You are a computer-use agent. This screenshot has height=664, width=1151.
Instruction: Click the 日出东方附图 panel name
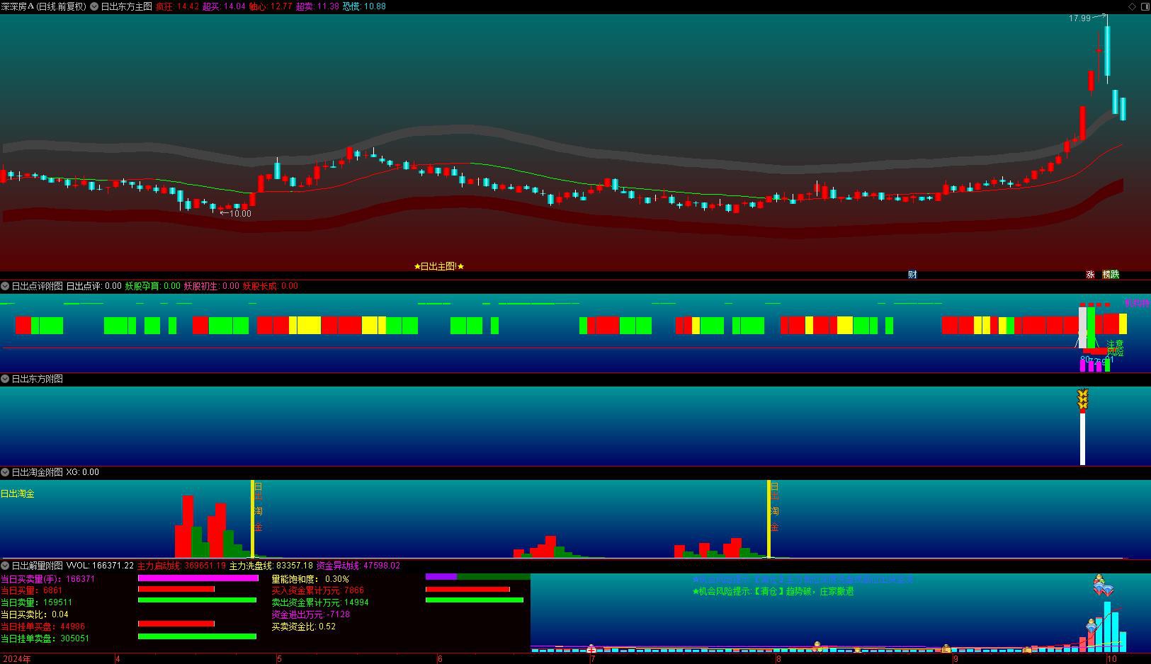37,379
